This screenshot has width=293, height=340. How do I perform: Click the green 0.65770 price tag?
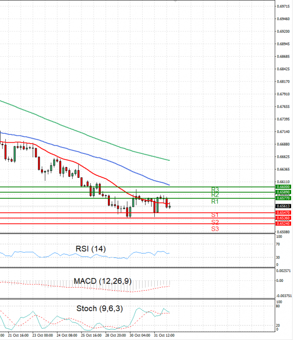pos(283,198)
